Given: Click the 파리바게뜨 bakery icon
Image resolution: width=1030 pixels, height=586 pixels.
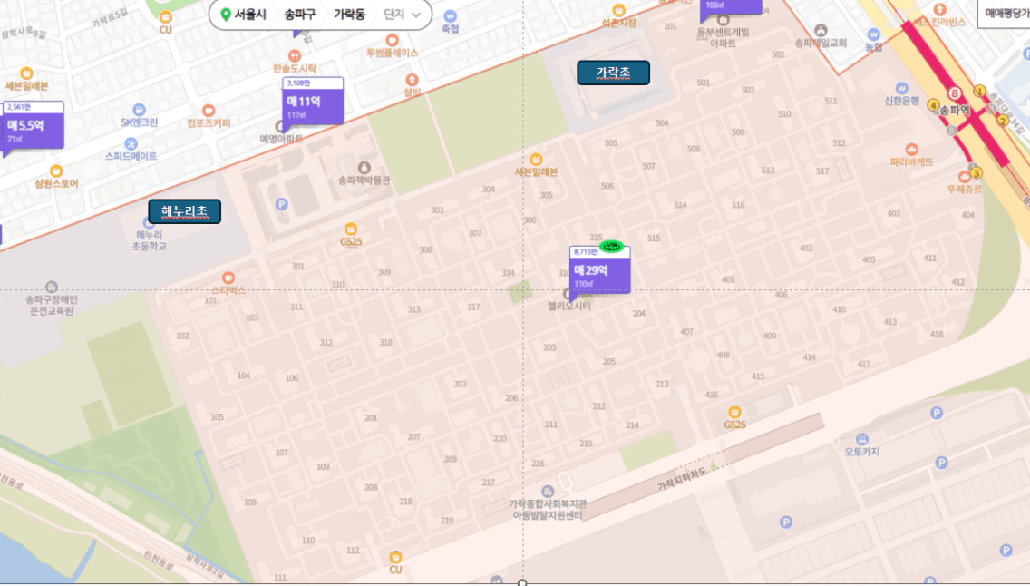Looking at the screenshot, I should pyautogui.click(x=912, y=149).
